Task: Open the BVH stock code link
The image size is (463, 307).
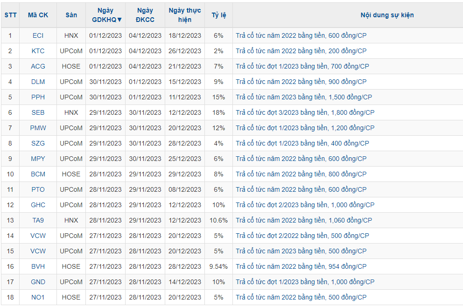Action: coord(38,266)
